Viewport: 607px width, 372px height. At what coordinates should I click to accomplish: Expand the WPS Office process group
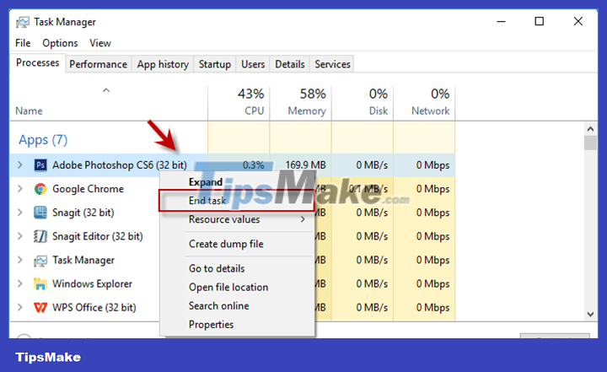click(x=20, y=307)
